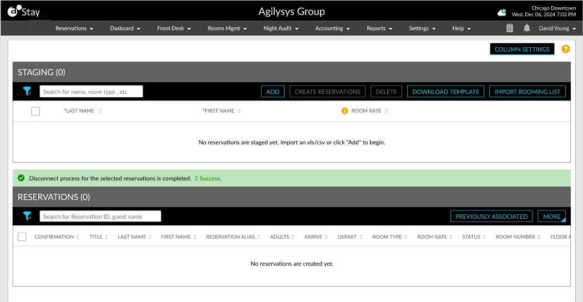Focus the Staging search field
The image size is (583, 302).
tap(92, 92)
